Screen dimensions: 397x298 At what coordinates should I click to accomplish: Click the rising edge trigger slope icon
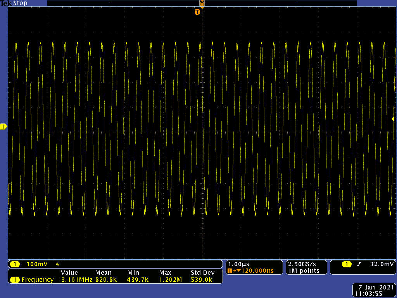point(359,264)
